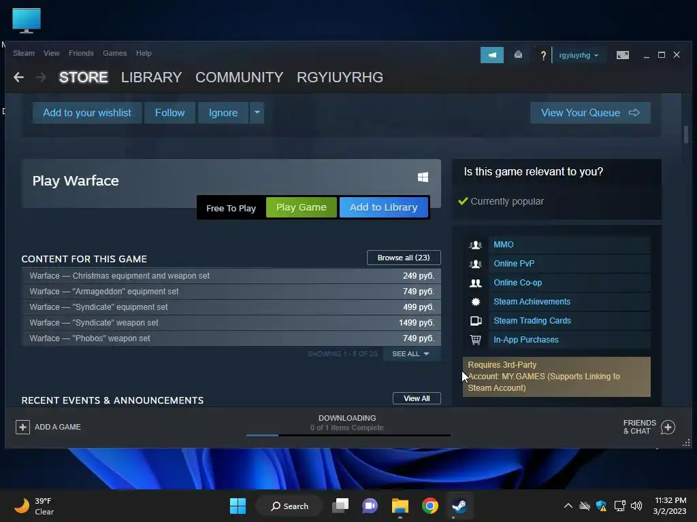Click the download progress bar
The height and width of the screenshot is (522, 697).
point(348,436)
